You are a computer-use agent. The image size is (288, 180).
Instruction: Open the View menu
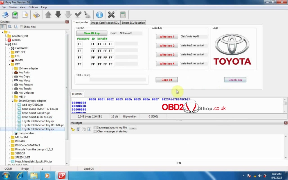(22, 7)
